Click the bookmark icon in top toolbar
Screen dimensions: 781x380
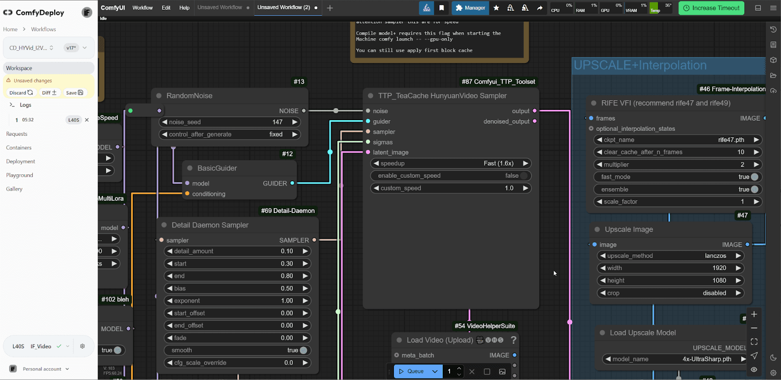click(441, 8)
